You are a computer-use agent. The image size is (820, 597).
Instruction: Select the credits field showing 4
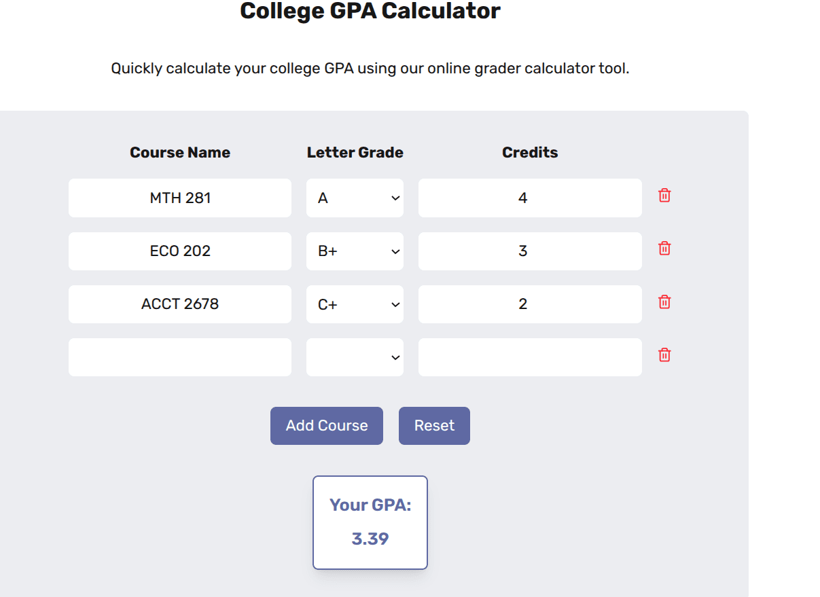pyautogui.click(x=530, y=198)
